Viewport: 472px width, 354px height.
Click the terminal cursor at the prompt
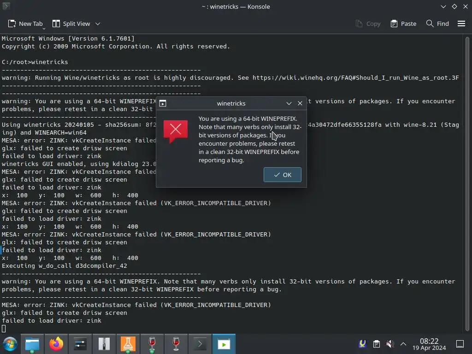click(x=4, y=329)
